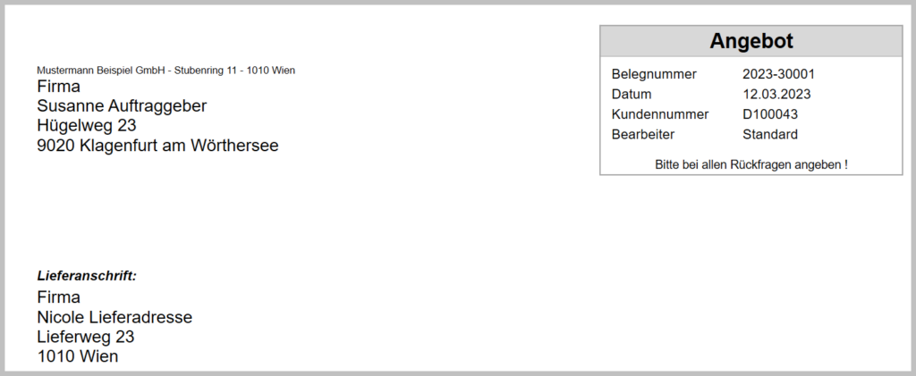Click the street line Hügelweg 23
Viewport: 916px width, 376px height.
[x=87, y=125]
